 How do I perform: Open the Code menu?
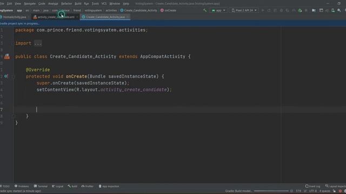tap(42, 4)
